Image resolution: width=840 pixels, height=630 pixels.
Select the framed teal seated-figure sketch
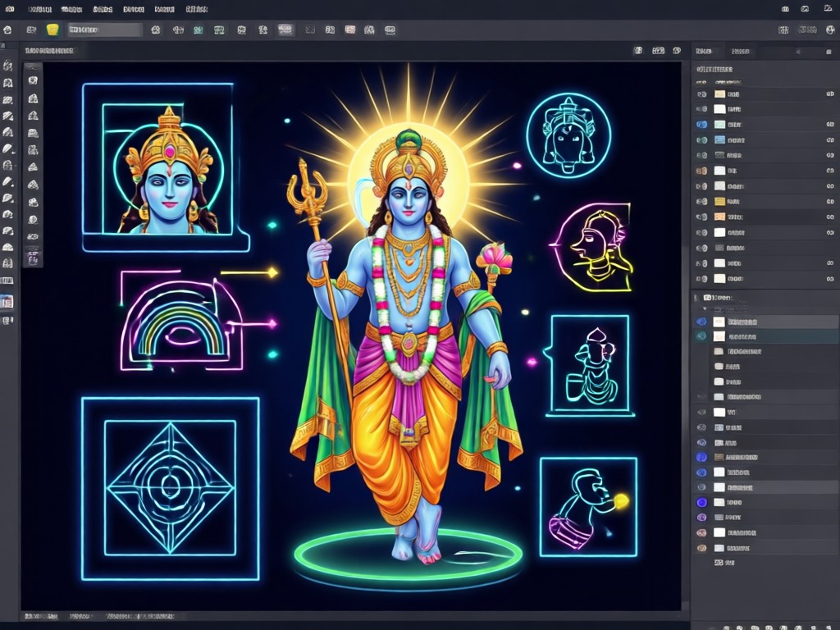(x=589, y=366)
